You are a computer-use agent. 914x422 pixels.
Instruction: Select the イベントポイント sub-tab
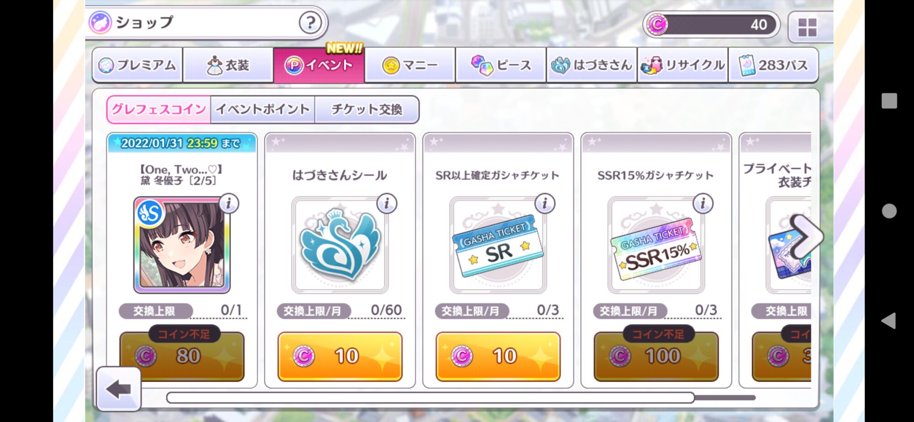[x=263, y=109]
